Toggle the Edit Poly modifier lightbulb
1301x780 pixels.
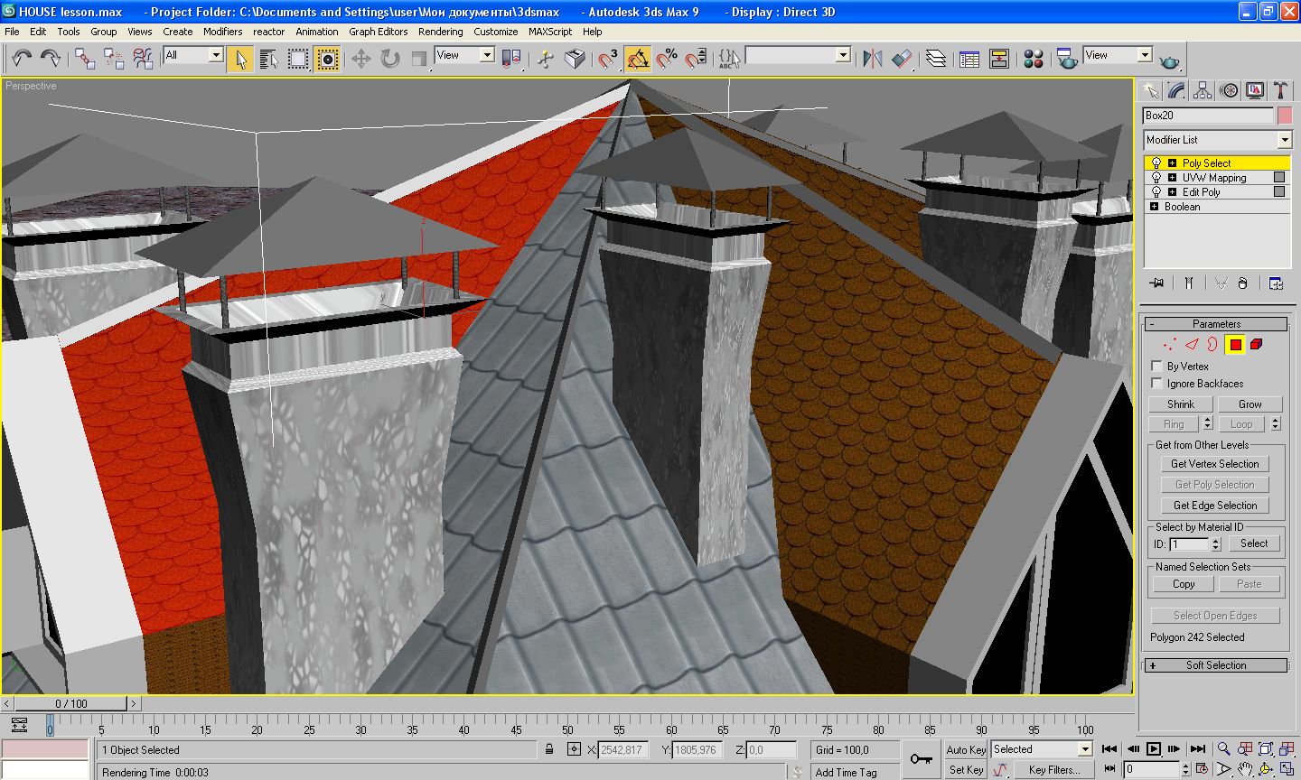click(1156, 192)
